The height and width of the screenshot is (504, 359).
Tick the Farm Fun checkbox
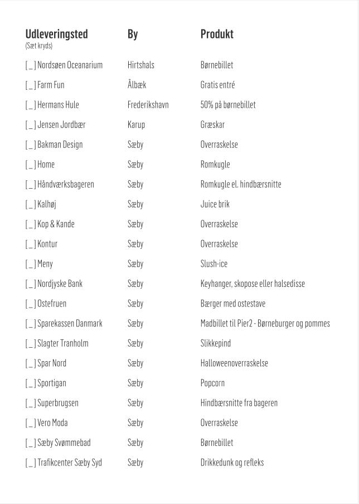coord(31,85)
